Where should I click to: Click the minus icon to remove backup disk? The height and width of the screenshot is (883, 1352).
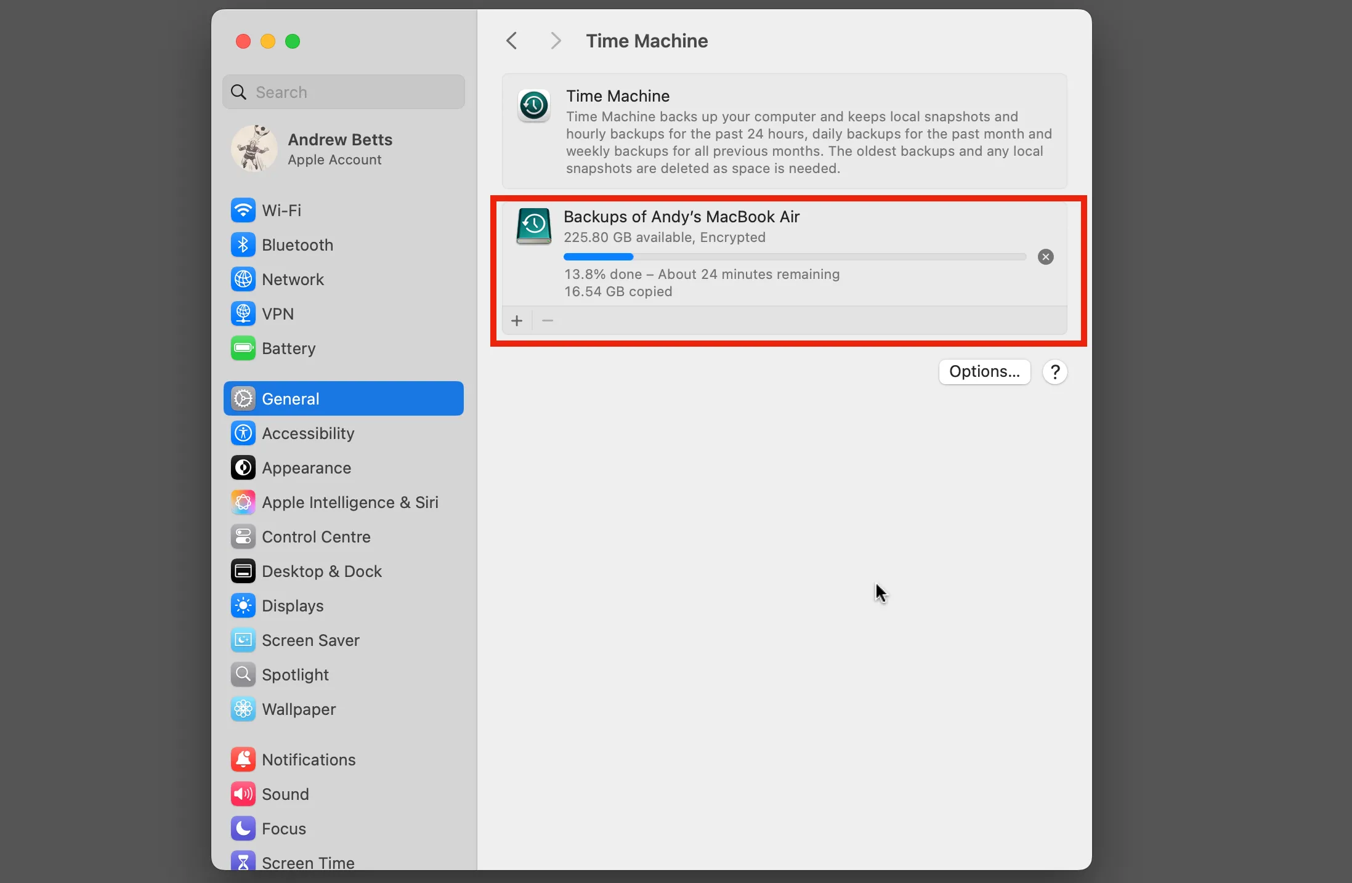548,321
